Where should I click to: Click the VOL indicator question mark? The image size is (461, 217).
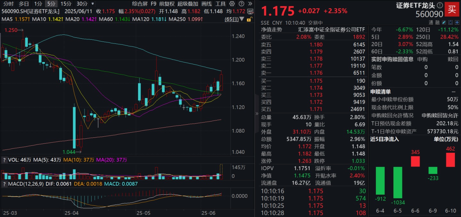pyautogui.click(x=4, y=160)
